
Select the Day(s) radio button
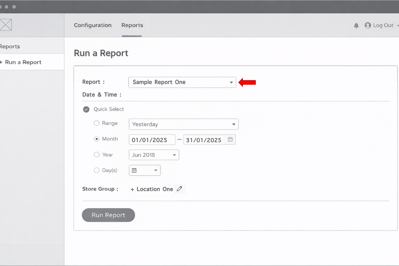pos(96,170)
